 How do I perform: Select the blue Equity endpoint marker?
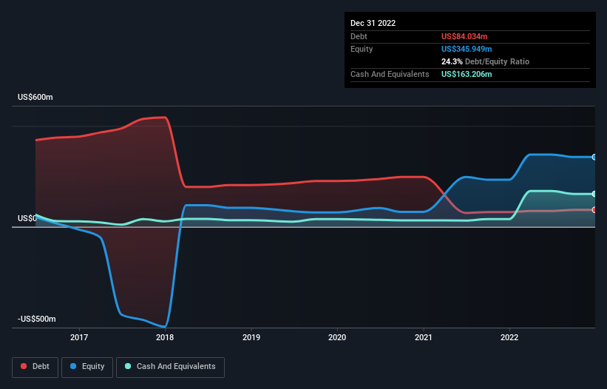[594, 157]
